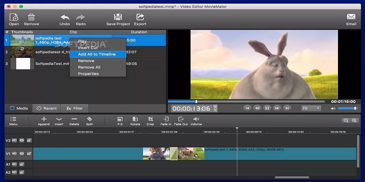Select the softpediatest 4 clip thumbnail
This screenshot has height=182, width=365.
point(23,52)
